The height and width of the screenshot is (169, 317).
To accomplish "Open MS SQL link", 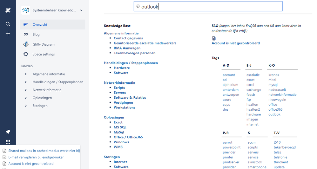I will click(120, 127).
